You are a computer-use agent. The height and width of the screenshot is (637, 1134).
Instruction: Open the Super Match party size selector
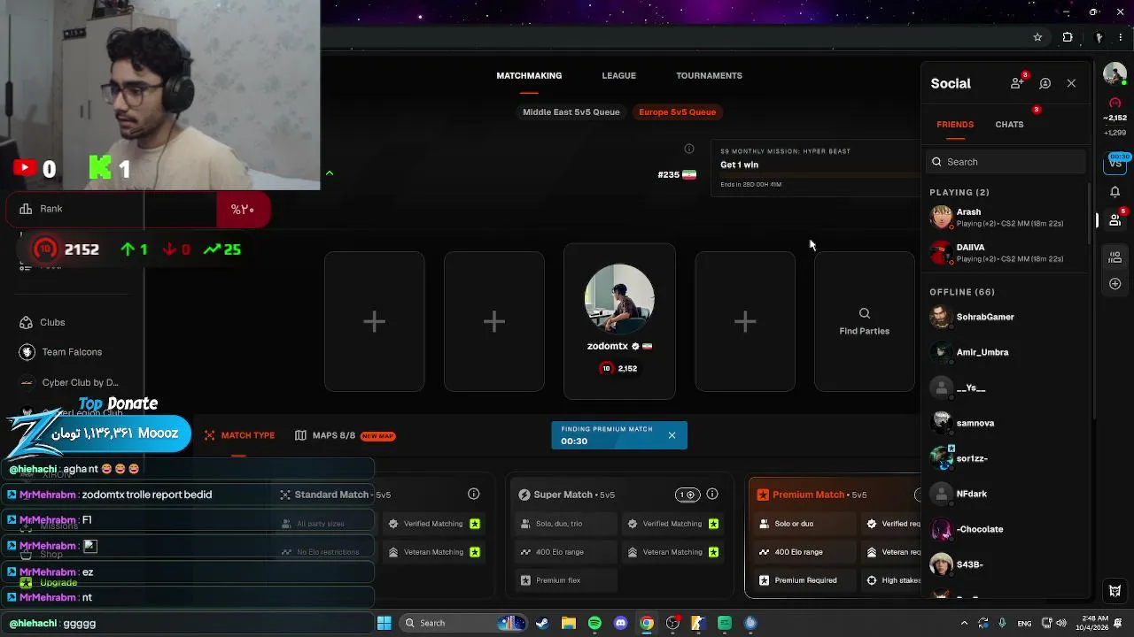[x=686, y=495]
